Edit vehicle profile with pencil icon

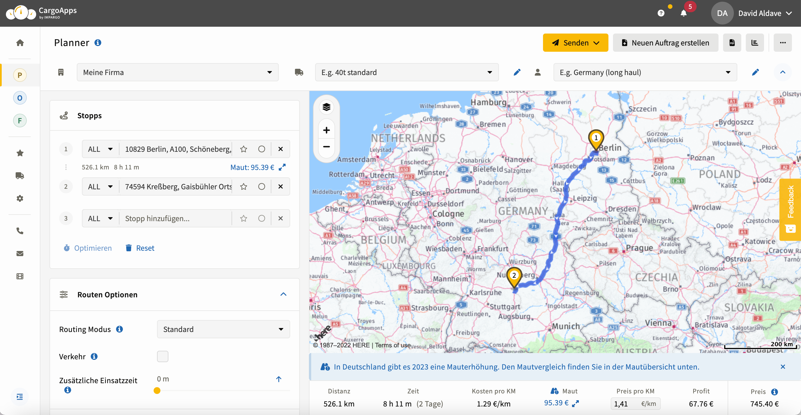click(x=517, y=72)
